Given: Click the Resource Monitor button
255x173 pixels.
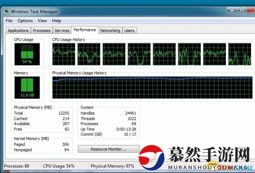Looking at the screenshot, I should 109,149.
